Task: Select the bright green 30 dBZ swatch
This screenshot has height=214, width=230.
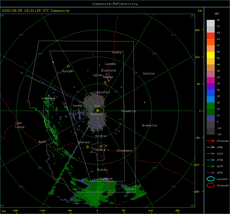Action: point(211,106)
